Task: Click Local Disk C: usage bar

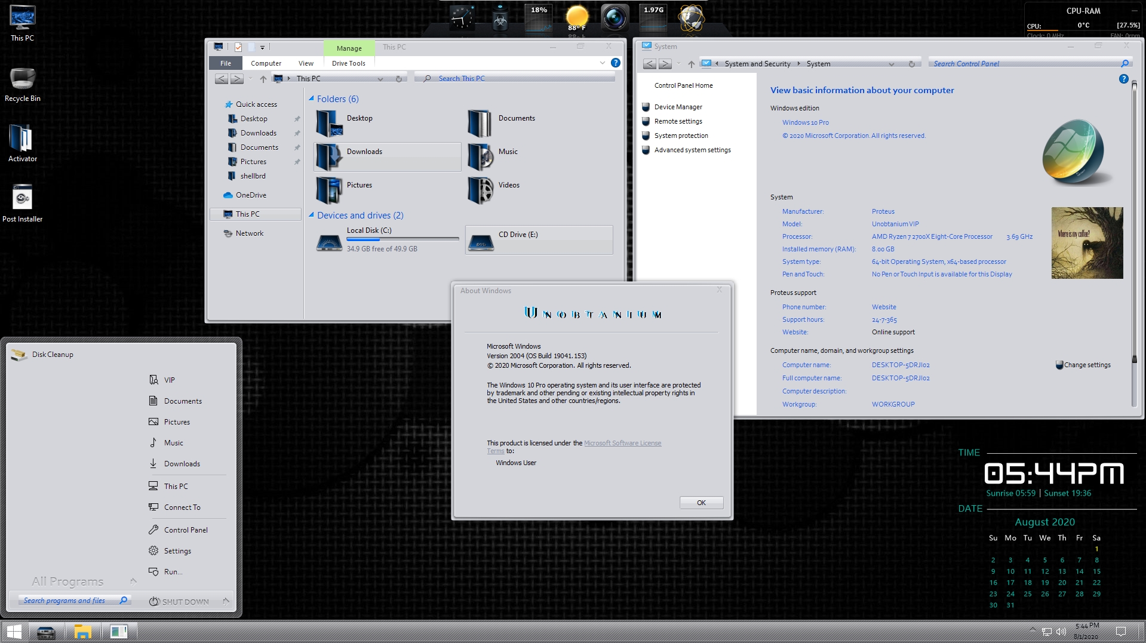Action: [403, 239]
